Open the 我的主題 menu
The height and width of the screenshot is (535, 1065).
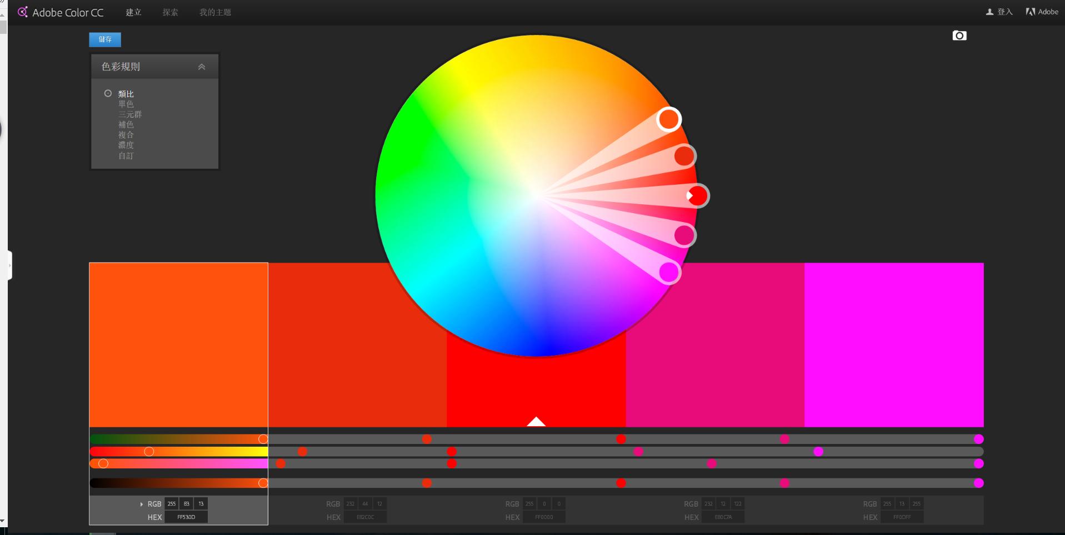click(215, 12)
